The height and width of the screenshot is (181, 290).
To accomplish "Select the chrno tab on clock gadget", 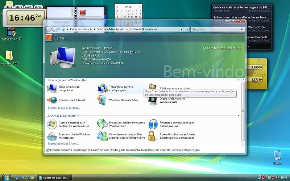I will click(x=38, y=7).
